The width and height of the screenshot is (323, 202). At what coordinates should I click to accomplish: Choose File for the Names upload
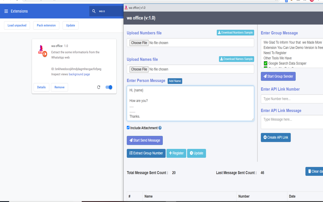(139, 69)
